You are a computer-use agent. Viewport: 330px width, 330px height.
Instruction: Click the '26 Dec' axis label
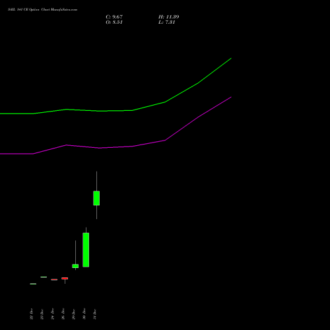click(63, 314)
